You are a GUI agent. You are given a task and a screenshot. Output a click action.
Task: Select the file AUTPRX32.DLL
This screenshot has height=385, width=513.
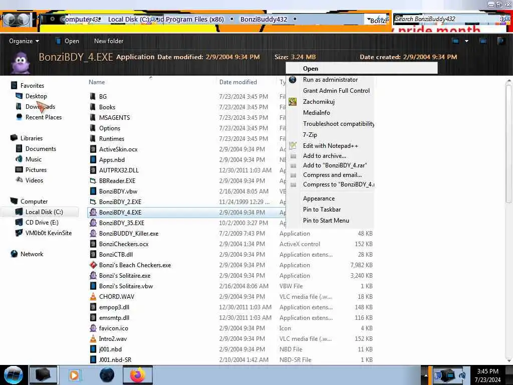pos(119,170)
